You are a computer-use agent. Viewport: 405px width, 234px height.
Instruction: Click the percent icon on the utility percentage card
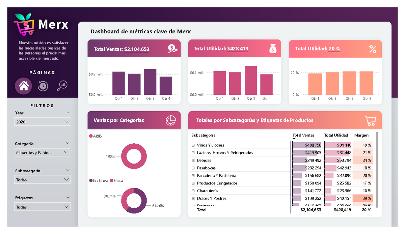(373, 48)
